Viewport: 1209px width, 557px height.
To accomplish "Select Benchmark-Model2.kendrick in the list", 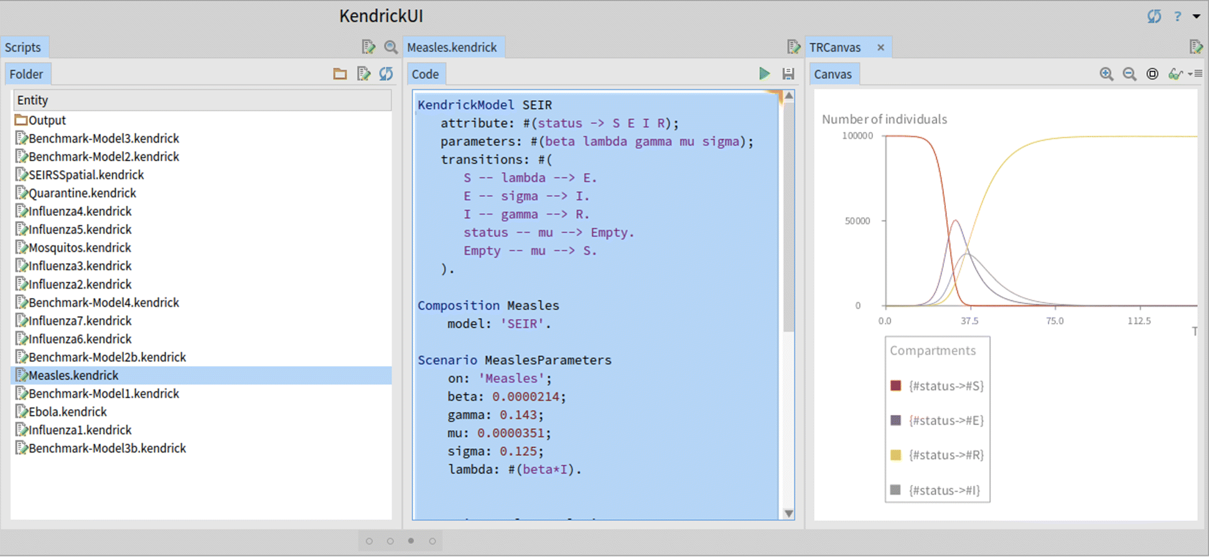I will 98,157.
